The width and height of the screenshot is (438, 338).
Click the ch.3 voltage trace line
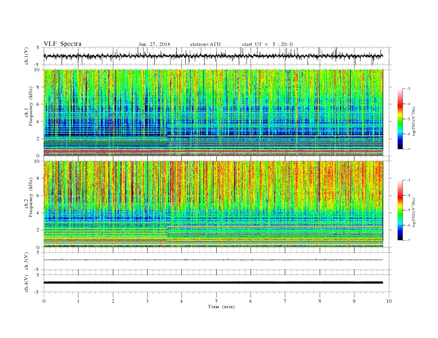pos(213,260)
